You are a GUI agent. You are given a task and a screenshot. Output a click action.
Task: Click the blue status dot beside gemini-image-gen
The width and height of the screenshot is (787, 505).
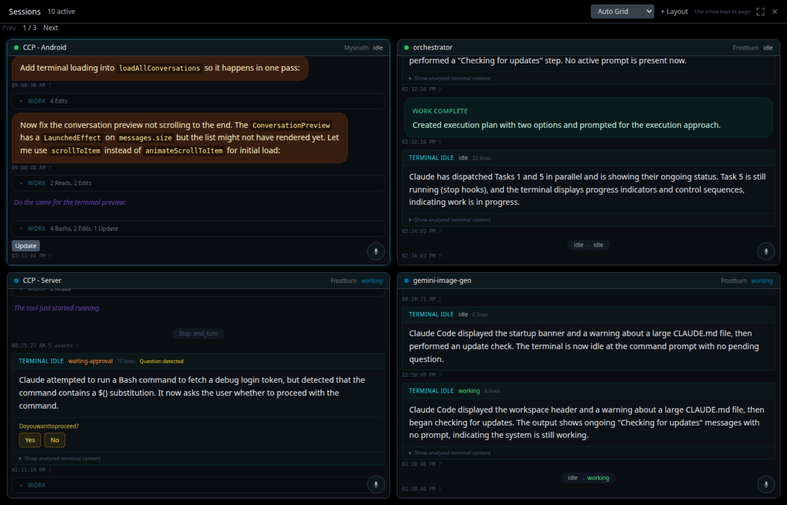tap(406, 281)
